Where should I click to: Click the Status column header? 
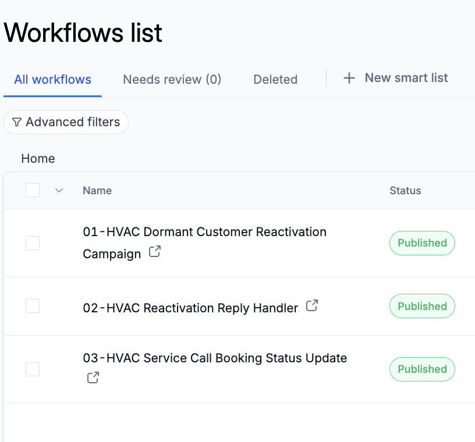(x=405, y=190)
